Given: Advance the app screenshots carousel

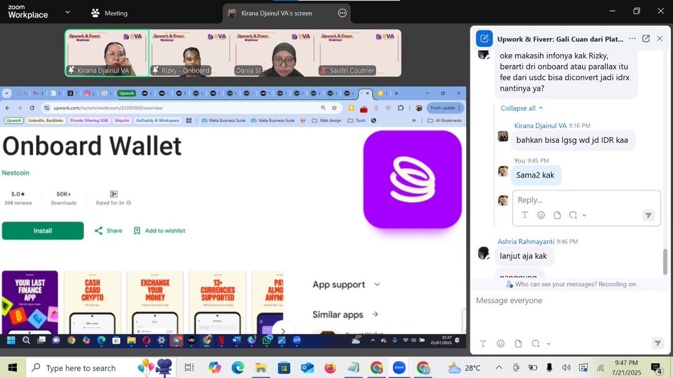Looking at the screenshot, I should [x=283, y=330].
